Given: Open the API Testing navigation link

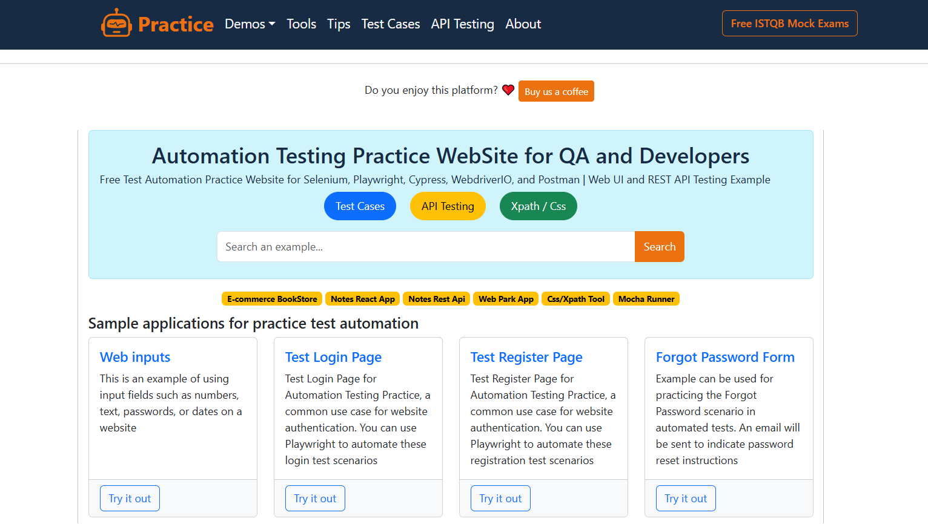Looking at the screenshot, I should click(x=462, y=24).
